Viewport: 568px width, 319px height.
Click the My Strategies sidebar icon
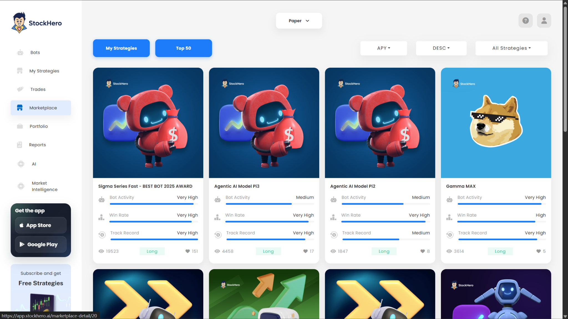tap(20, 71)
